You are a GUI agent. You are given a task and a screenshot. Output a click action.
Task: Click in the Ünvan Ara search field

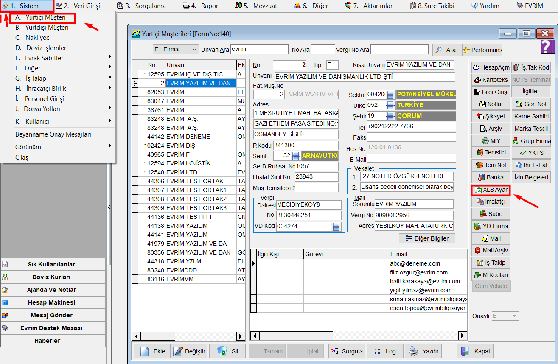click(259, 50)
